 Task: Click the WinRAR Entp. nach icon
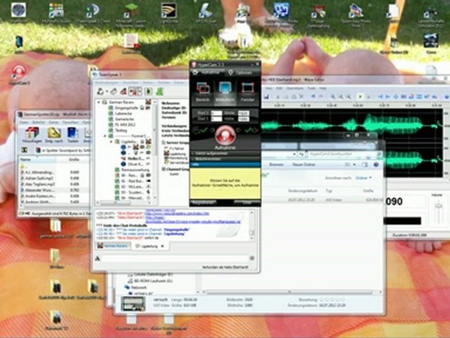(54, 135)
